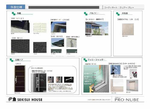
Task: Open the eave soffit photo against blue sky
Action: pos(58,27)
